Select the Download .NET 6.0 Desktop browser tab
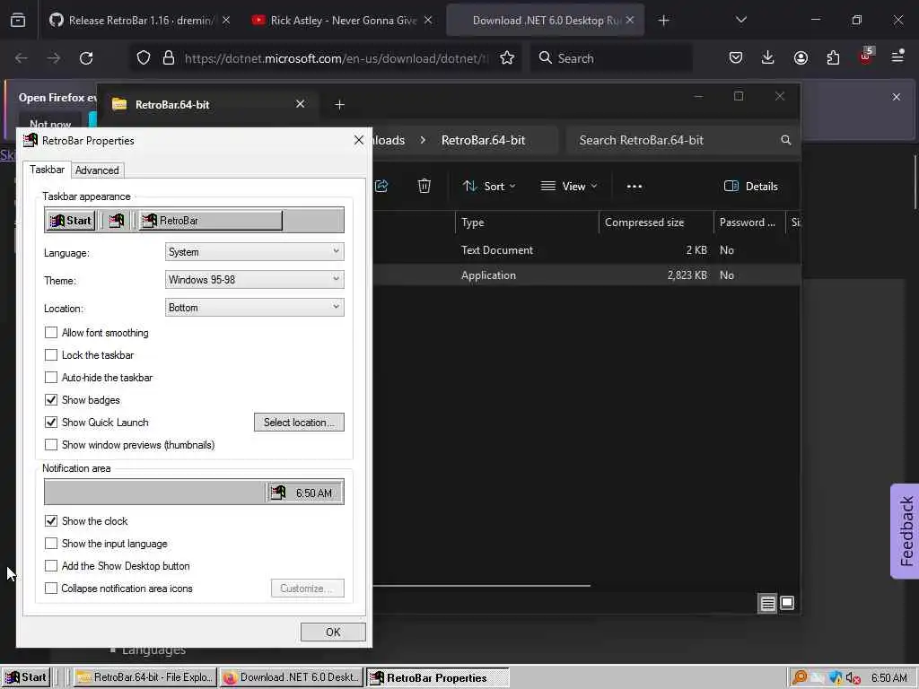919x689 pixels. [x=545, y=21]
